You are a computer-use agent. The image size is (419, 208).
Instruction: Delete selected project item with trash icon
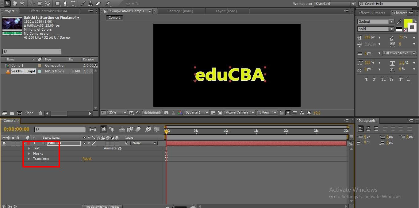40,113
